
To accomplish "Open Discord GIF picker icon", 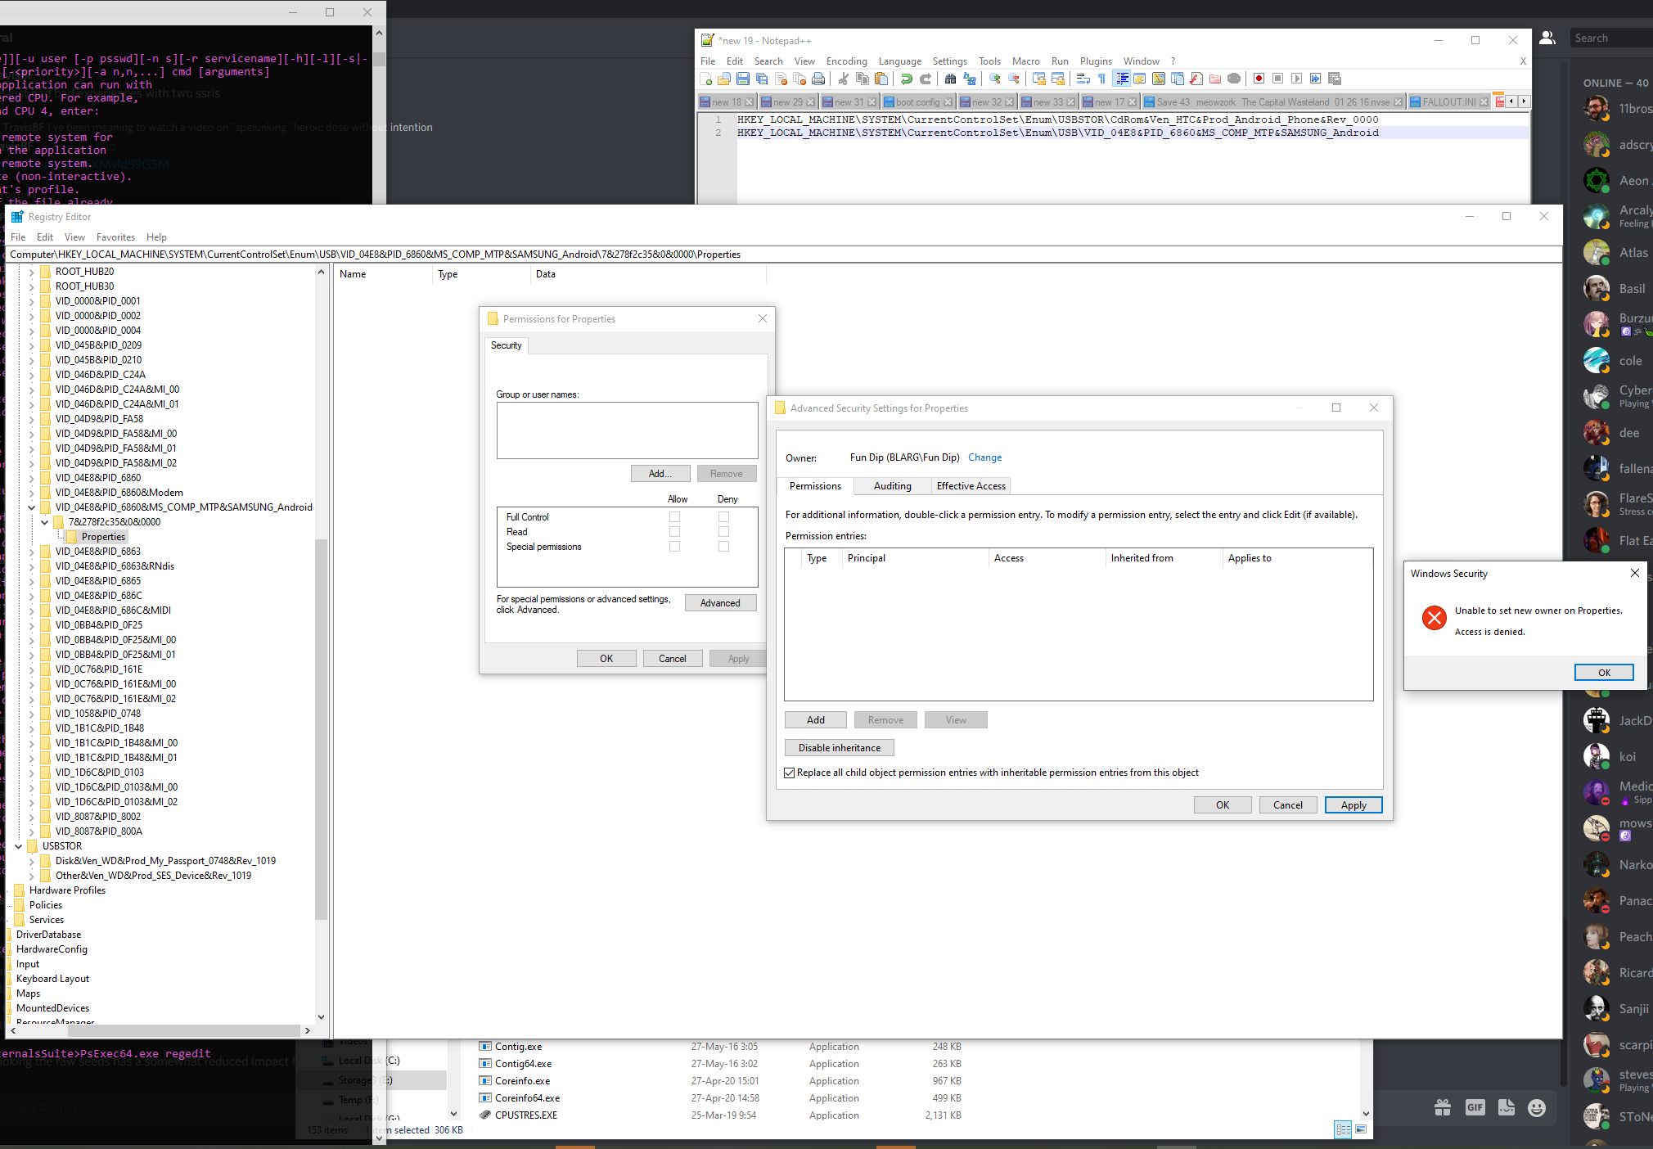I will 1475,1107.
